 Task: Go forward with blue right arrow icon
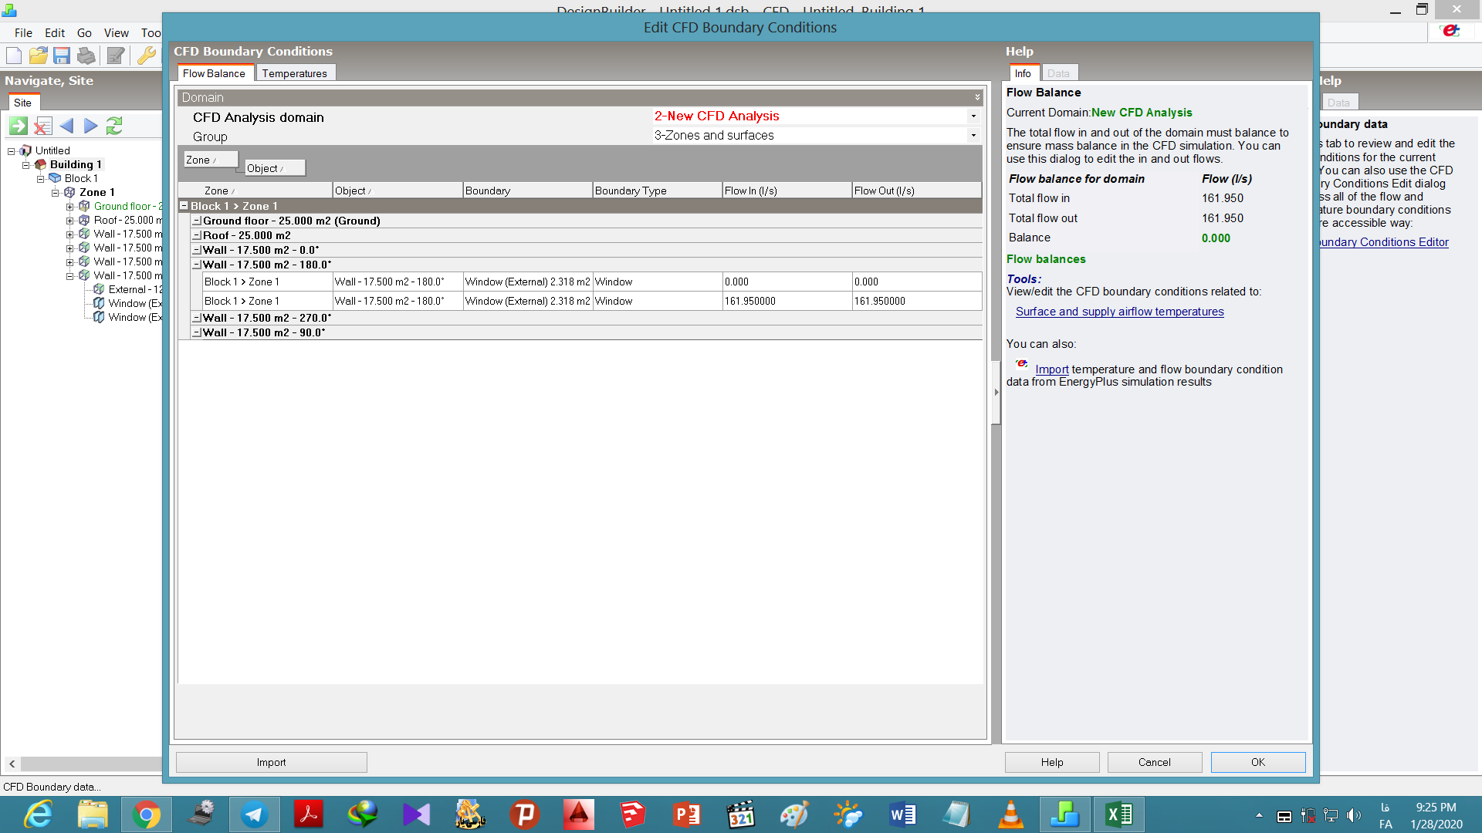(90, 126)
